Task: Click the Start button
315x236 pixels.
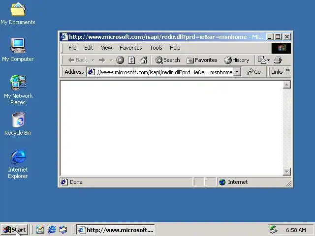Action: pos(14,230)
